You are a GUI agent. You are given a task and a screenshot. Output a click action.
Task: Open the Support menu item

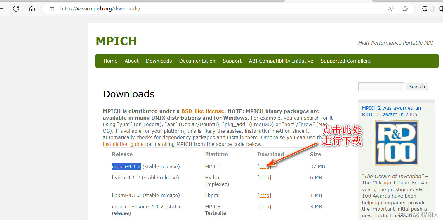[x=232, y=61]
